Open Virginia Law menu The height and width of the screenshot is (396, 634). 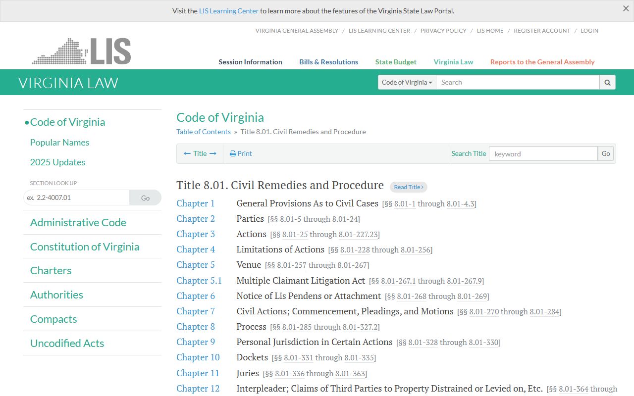point(453,62)
